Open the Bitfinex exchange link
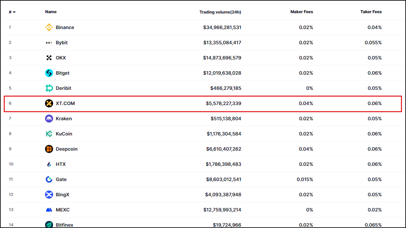Image resolution: width=406 pixels, height=228 pixels. (x=65, y=225)
